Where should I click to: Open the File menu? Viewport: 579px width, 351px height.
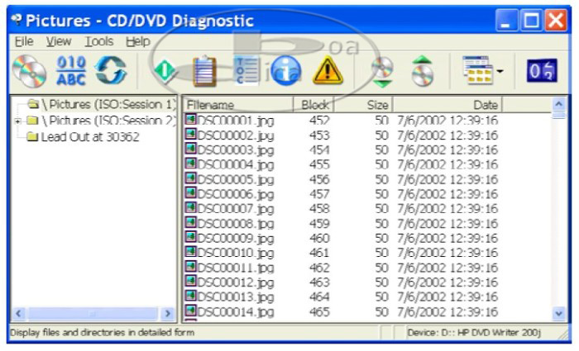pos(23,40)
